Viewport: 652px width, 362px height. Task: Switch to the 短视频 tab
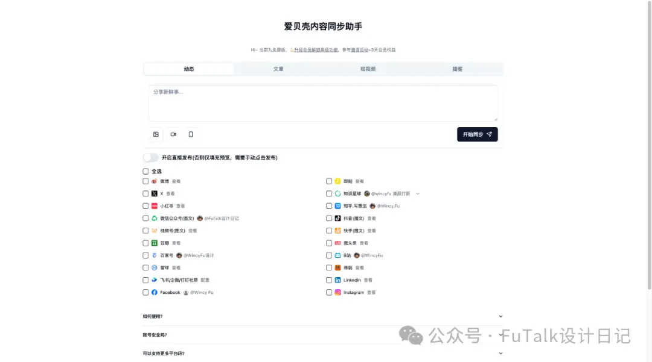pos(368,69)
